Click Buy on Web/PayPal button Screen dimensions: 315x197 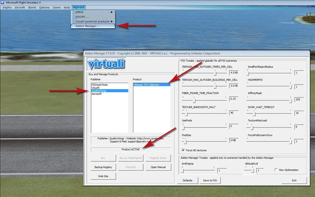point(130,158)
